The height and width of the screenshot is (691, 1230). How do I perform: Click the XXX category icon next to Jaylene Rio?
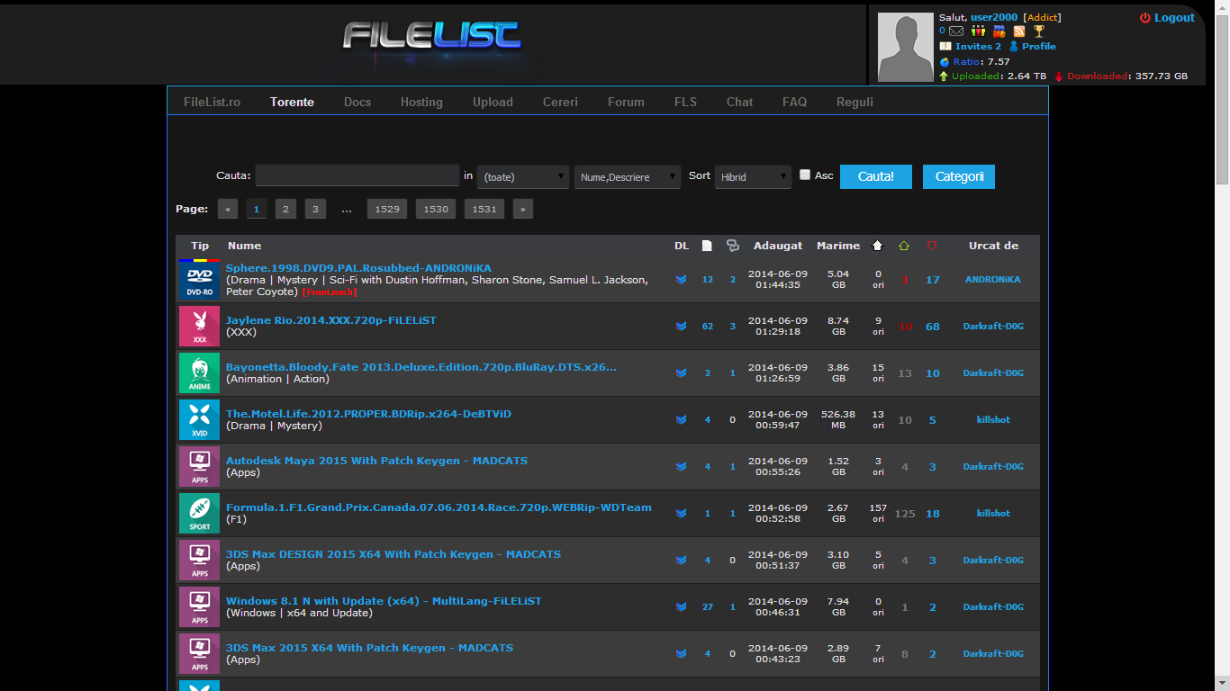199,326
